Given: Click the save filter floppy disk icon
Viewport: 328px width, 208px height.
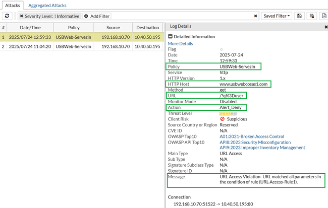Looking at the screenshot, I should point(299,16).
